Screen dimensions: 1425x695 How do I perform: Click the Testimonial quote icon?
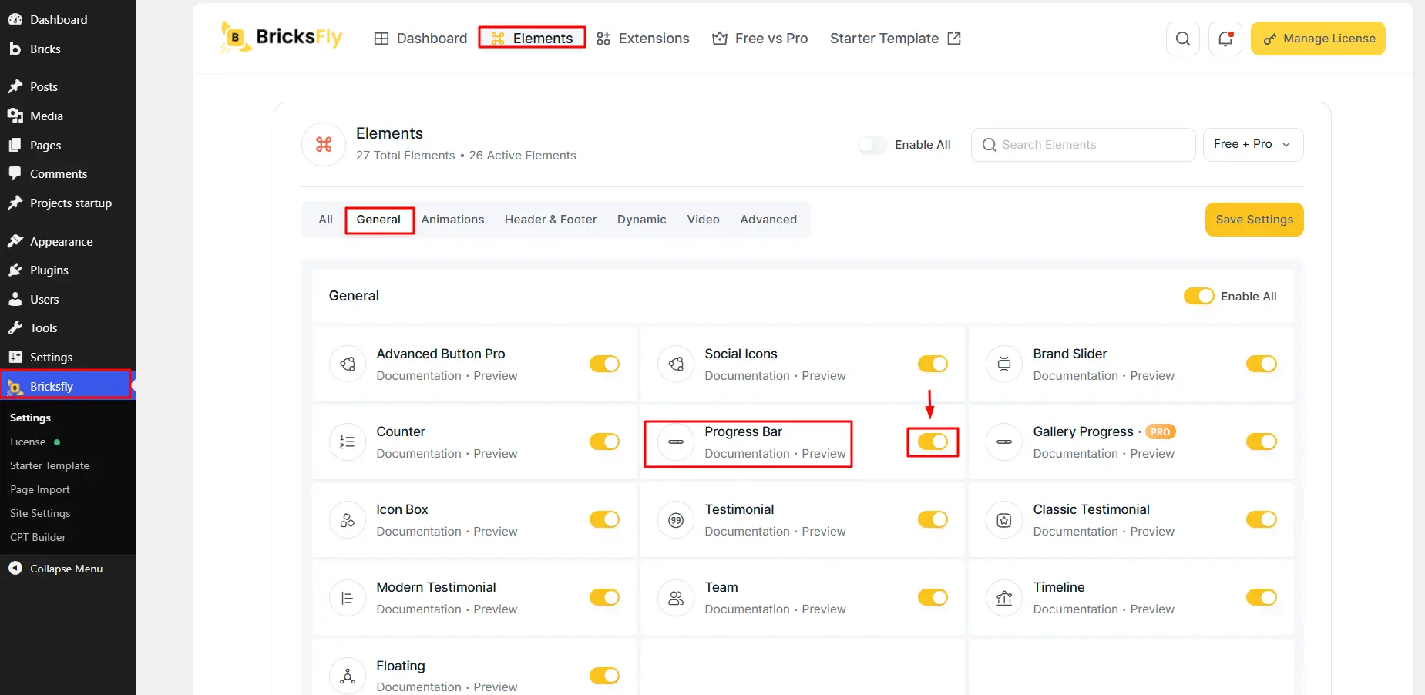click(x=676, y=520)
